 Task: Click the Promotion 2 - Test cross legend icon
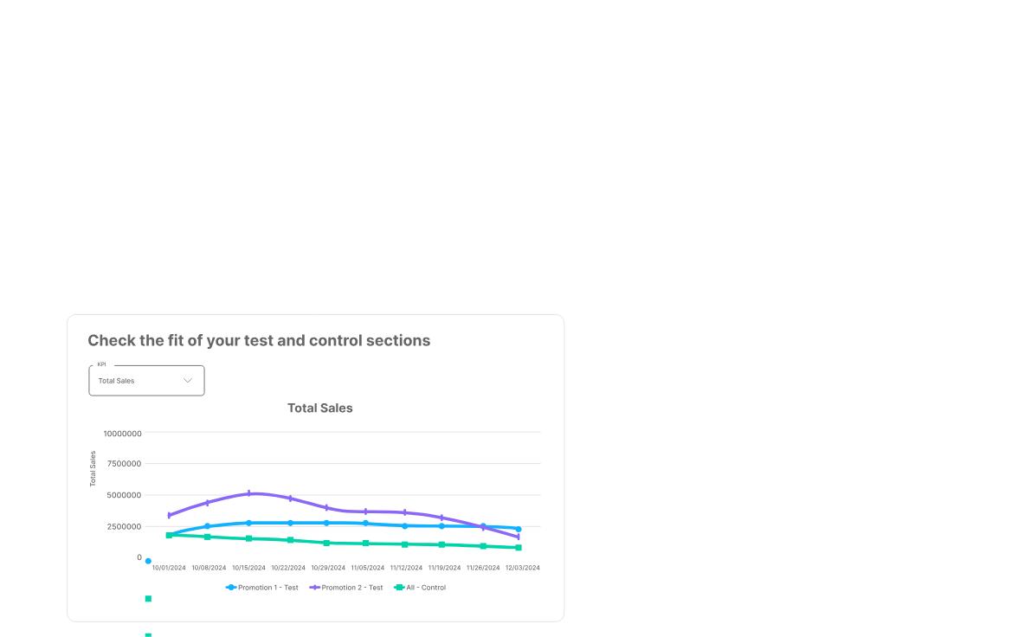315,587
